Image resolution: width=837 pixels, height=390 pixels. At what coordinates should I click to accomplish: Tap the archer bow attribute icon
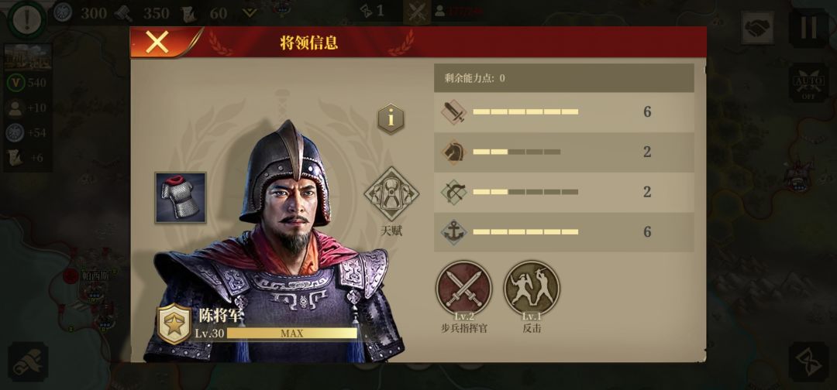[453, 193]
